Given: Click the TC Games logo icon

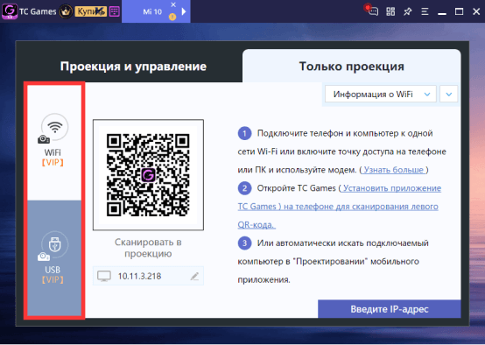Looking at the screenshot, I should [10, 11].
